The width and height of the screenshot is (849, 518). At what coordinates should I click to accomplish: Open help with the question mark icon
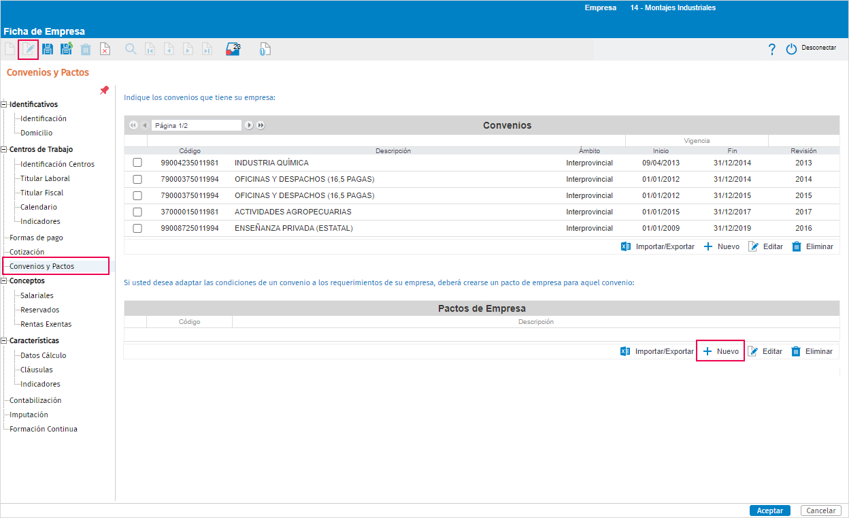pyautogui.click(x=772, y=49)
